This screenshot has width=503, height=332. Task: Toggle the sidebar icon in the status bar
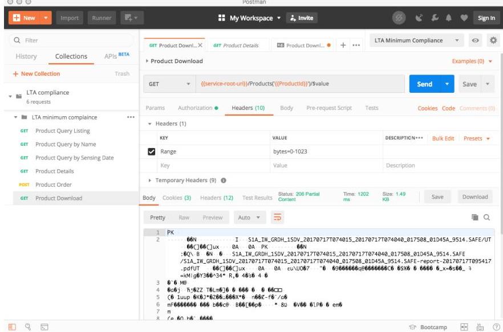click(x=12, y=327)
